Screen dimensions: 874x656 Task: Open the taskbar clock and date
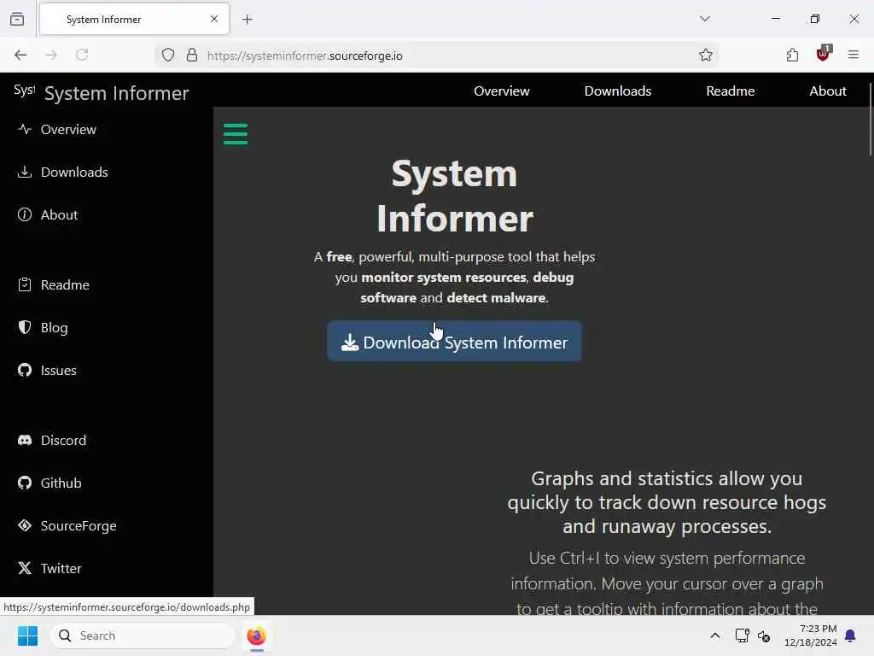pos(811,635)
